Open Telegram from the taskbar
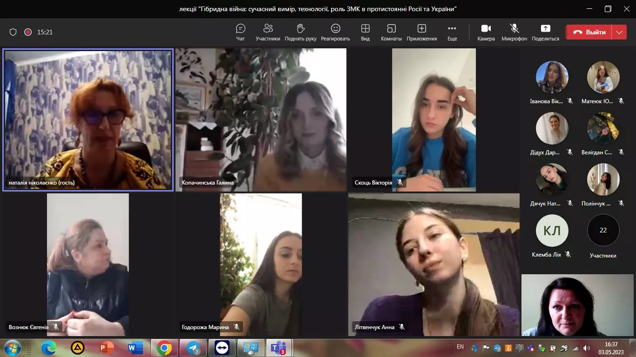Viewport: 636px width, 357px height. (193, 348)
